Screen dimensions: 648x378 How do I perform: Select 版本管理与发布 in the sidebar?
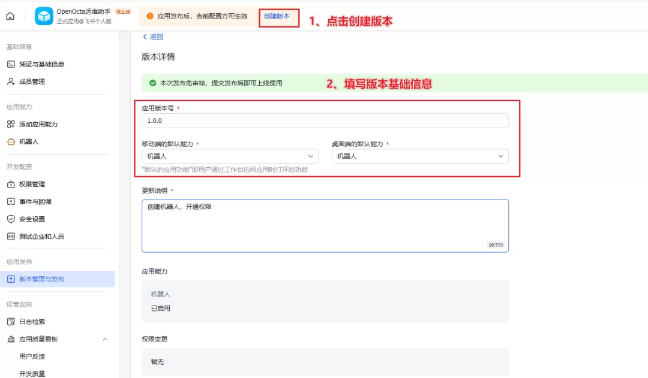(x=58, y=279)
